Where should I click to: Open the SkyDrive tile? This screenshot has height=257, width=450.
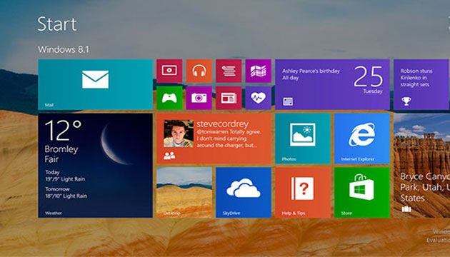point(244,193)
